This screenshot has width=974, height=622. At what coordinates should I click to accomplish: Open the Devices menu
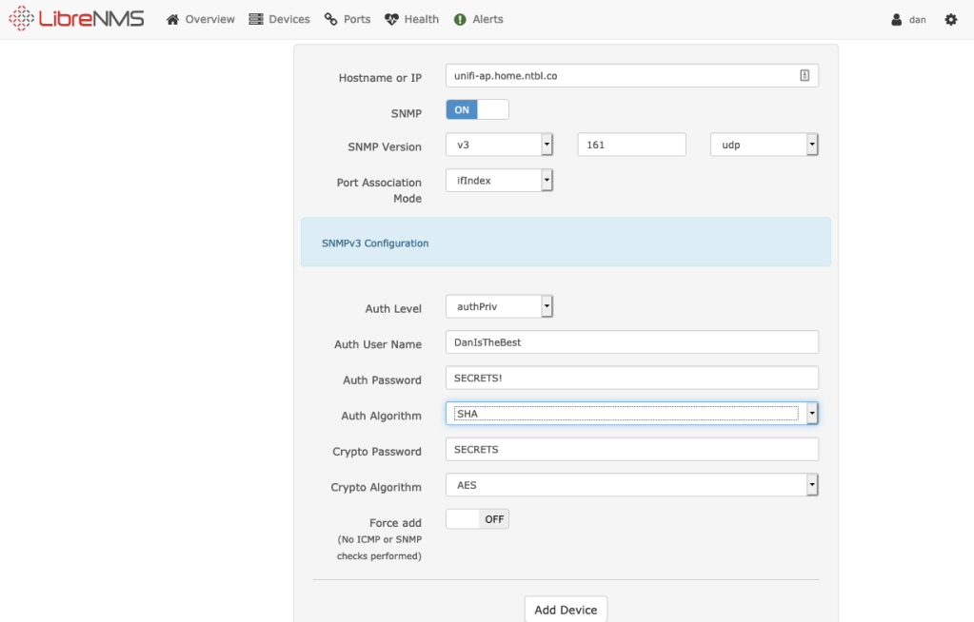coord(288,19)
